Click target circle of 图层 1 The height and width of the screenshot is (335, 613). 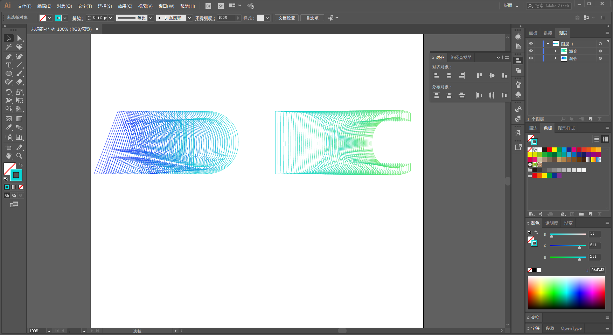point(600,44)
